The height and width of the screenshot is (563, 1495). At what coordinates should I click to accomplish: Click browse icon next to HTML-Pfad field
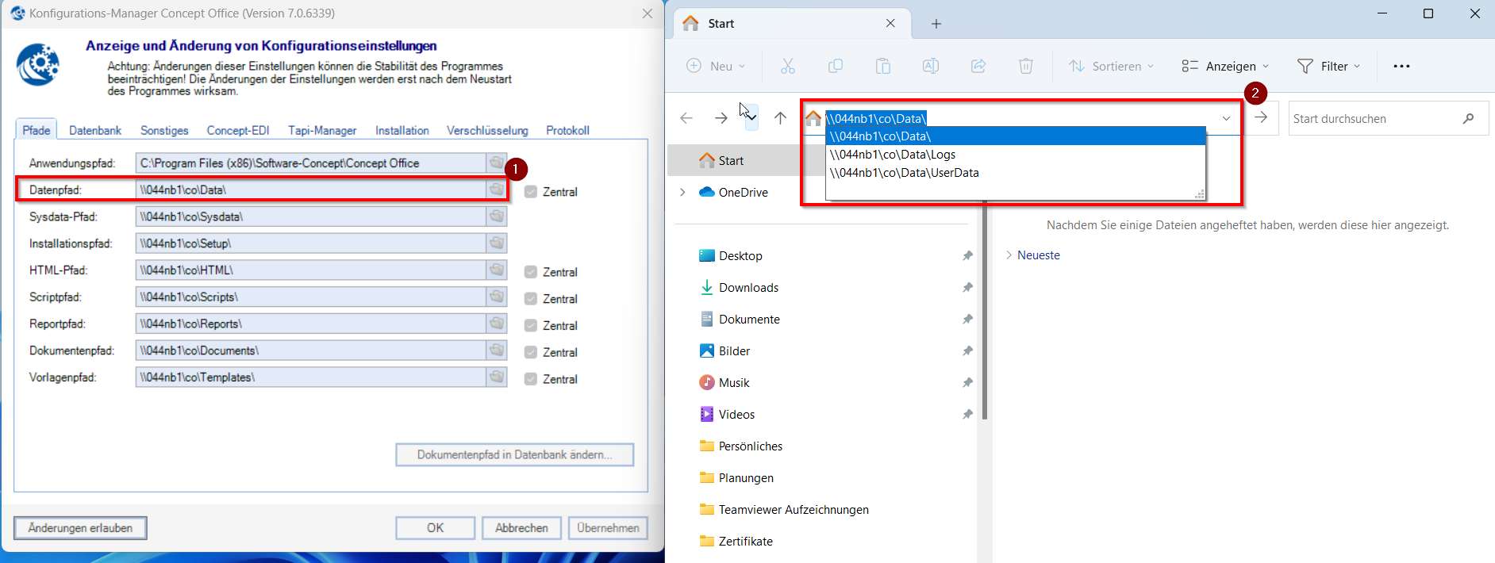pyautogui.click(x=497, y=270)
